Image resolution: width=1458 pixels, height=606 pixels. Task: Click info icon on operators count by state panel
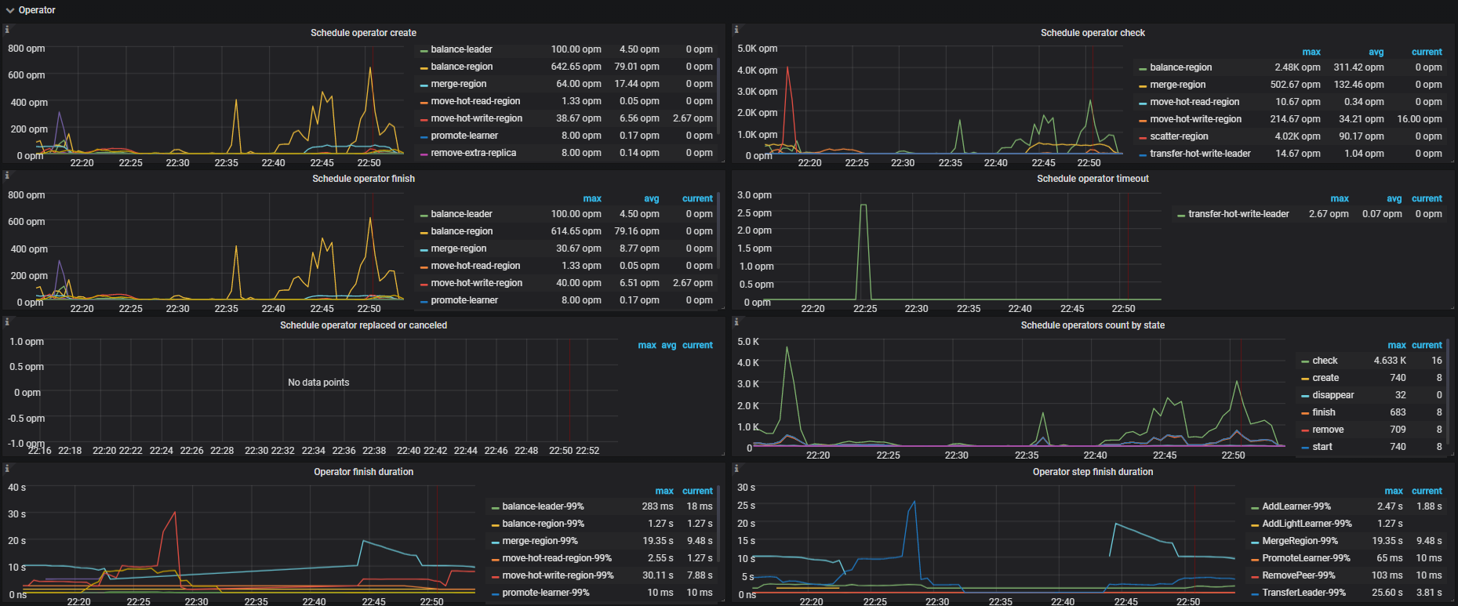pos(736,321)
